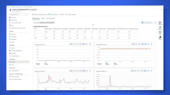The width and height of the screenshot is (170, 95).
Task: Open Overview in the sidebar
Action: (14, 17)
